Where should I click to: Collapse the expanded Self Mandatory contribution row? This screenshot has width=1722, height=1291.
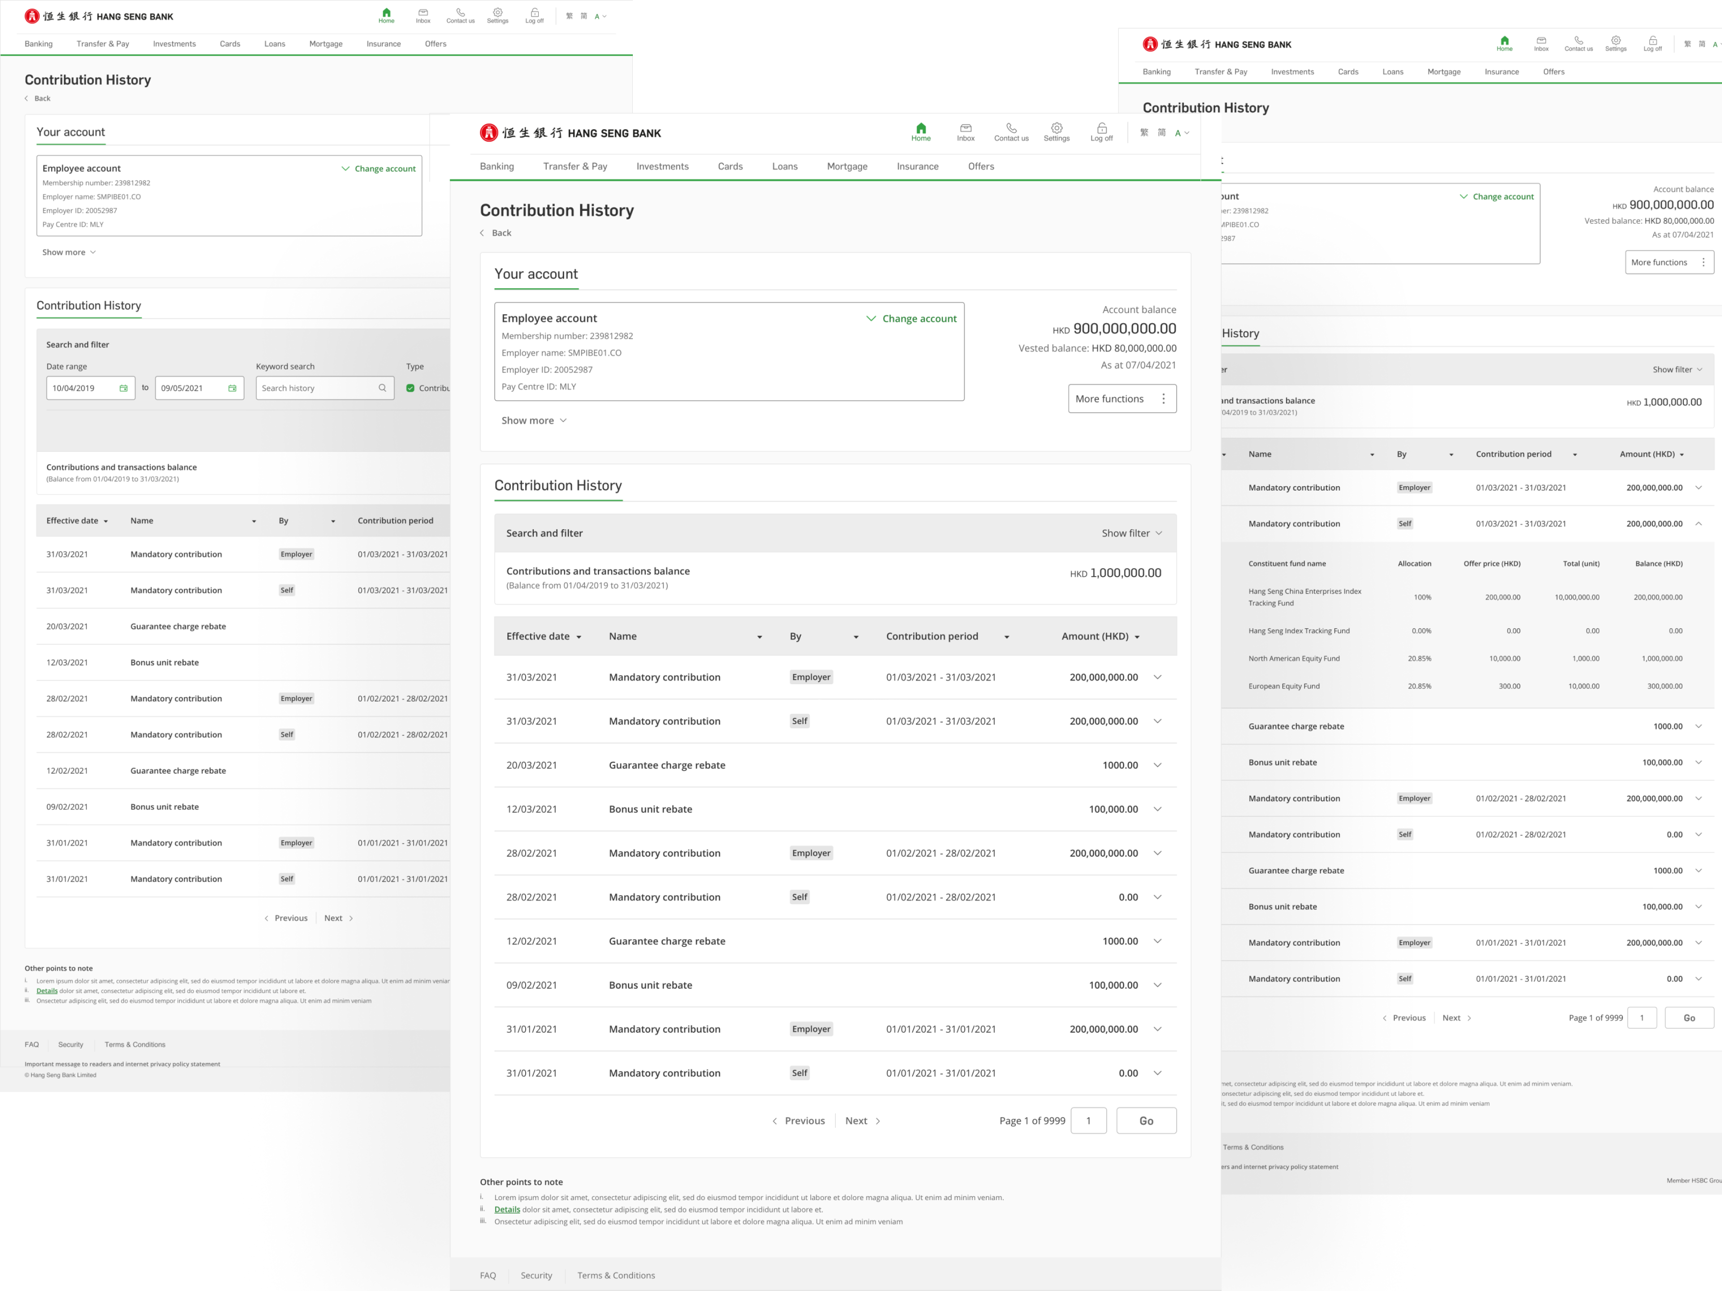1698,524
